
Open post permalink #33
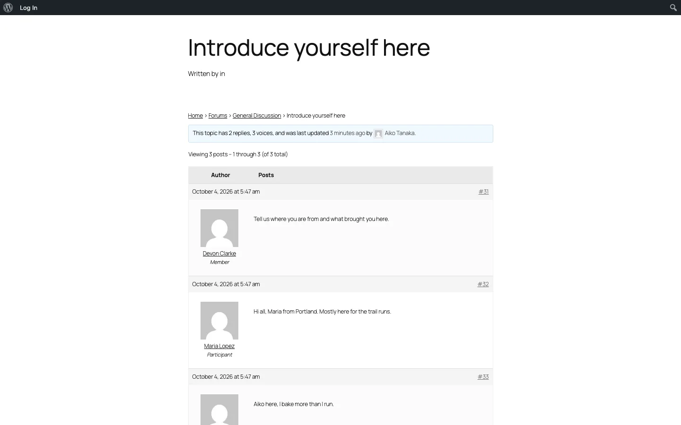(x=483, y=377)
